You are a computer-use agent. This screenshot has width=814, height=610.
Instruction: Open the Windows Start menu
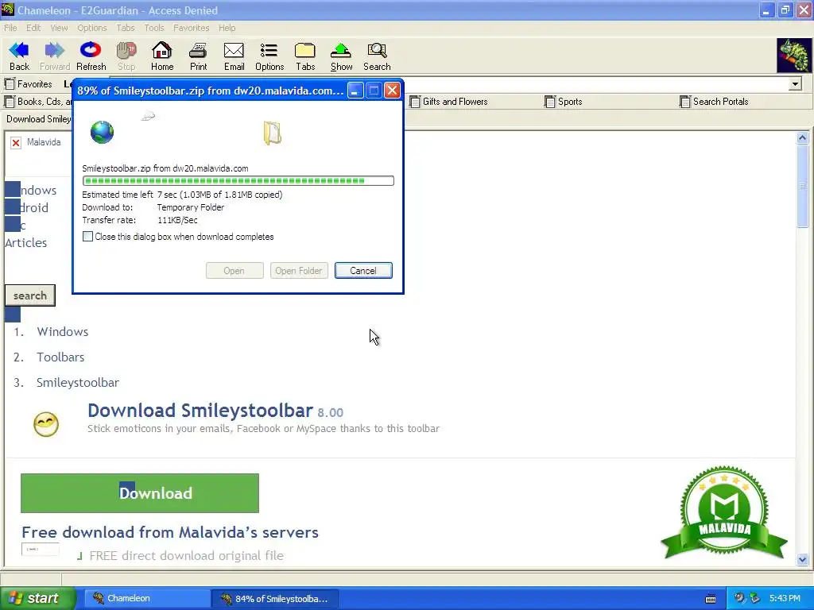(x=37, y=598)
